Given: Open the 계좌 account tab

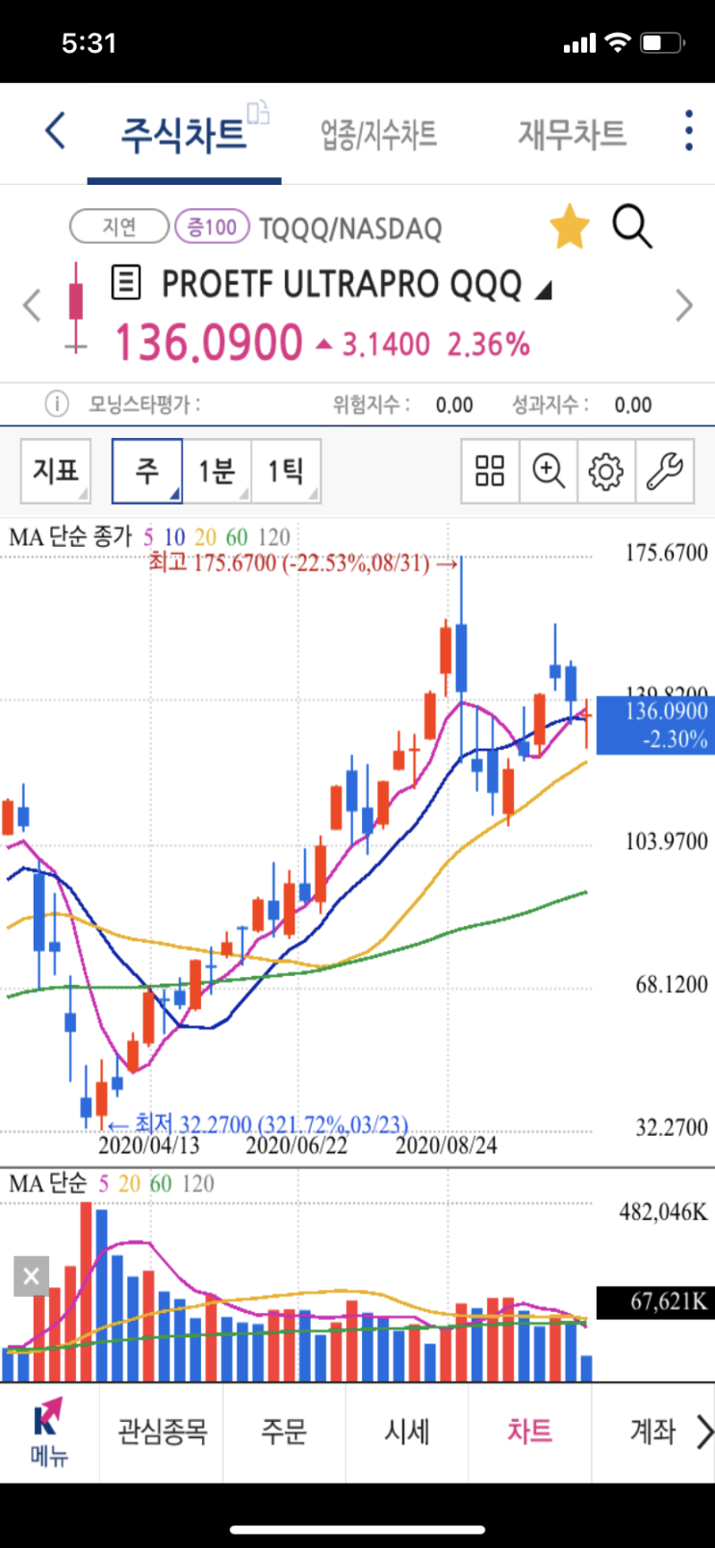Looking at the screenshot, I should pyautogui.click(x=652, y=1432).
